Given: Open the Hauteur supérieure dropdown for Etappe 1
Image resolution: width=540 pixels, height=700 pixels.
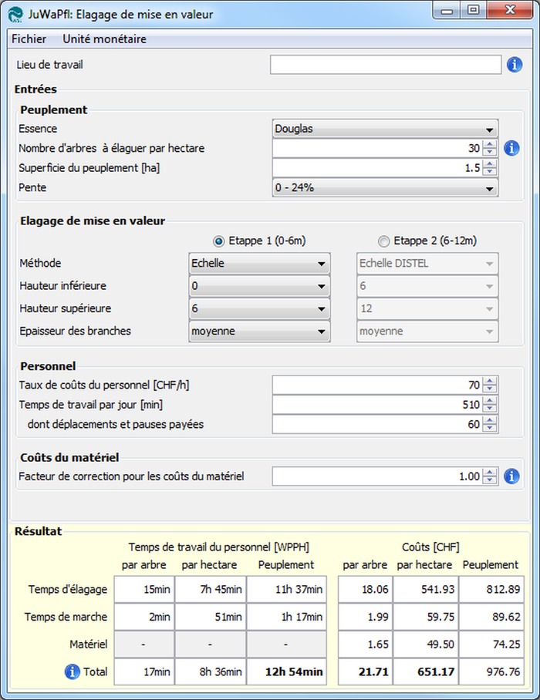Looking at the screenshot, I should 258,308.
